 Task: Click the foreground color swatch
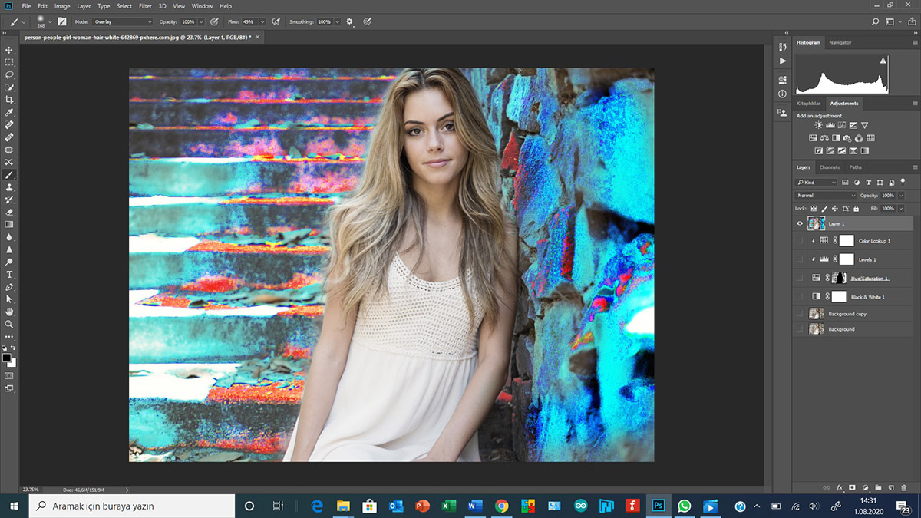6,358
